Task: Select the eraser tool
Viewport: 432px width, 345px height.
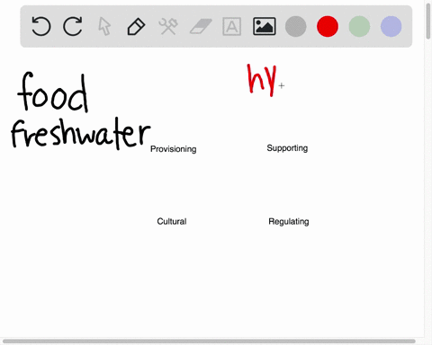Action: (x=201, y=26)
